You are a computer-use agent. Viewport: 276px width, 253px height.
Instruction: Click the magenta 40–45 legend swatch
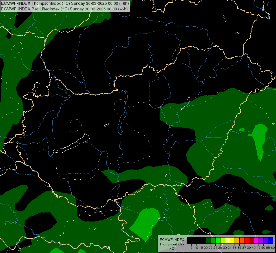pyautogui.click(x=256, y=240)
